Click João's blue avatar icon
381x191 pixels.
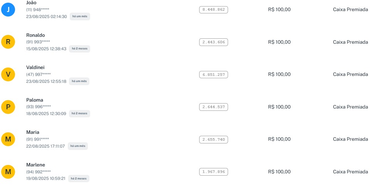point(8,10)
